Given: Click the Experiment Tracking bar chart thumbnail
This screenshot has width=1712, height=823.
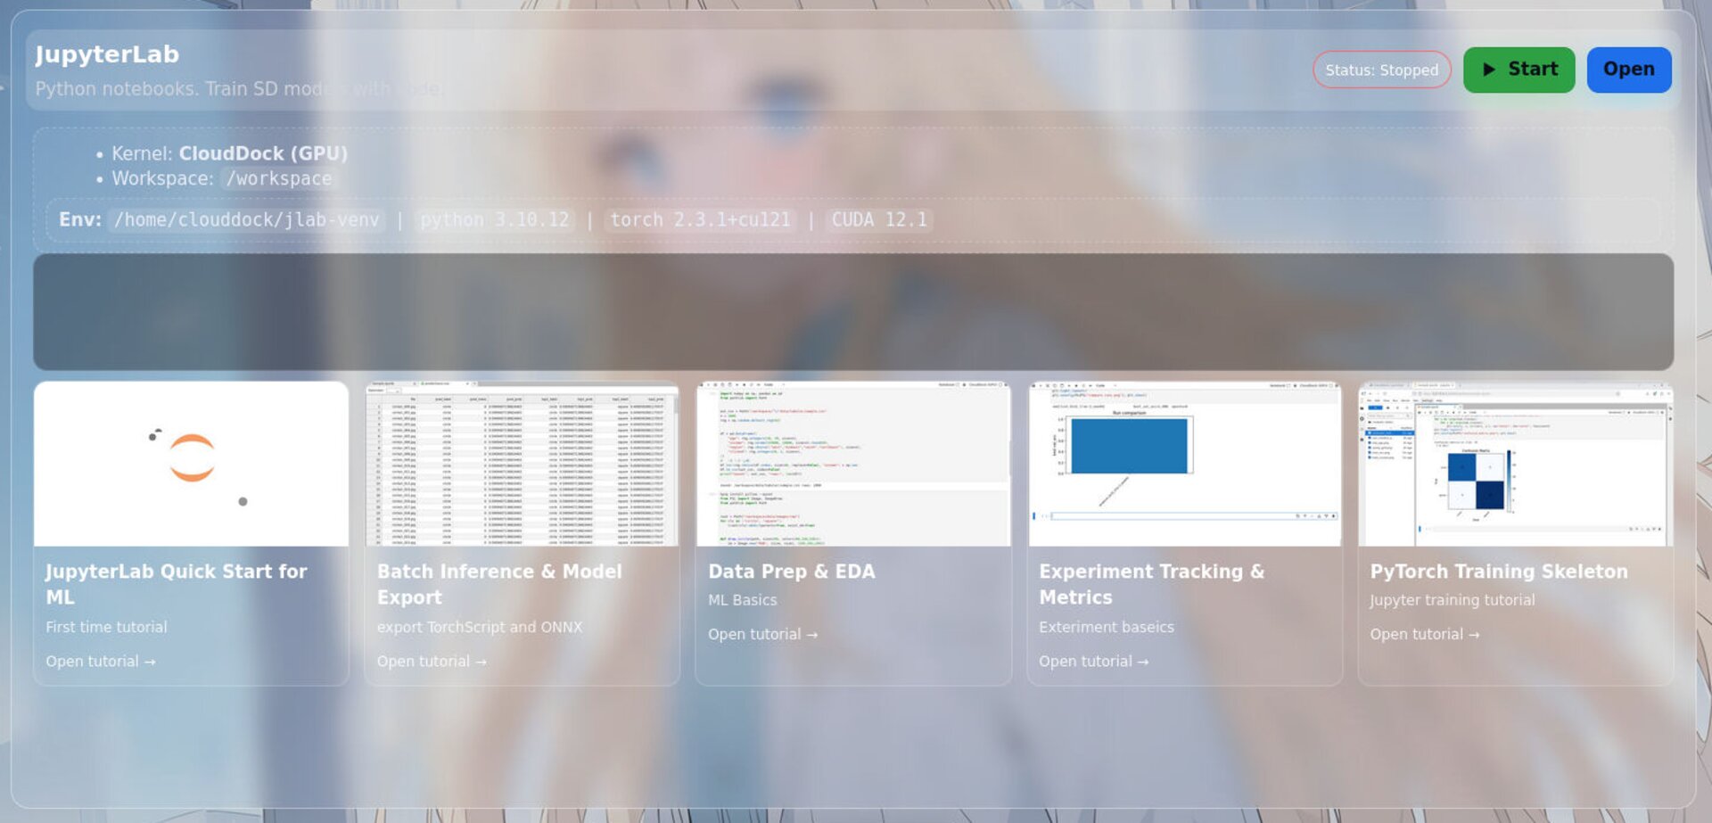Looking at the screenshot, I should 1184,464.
